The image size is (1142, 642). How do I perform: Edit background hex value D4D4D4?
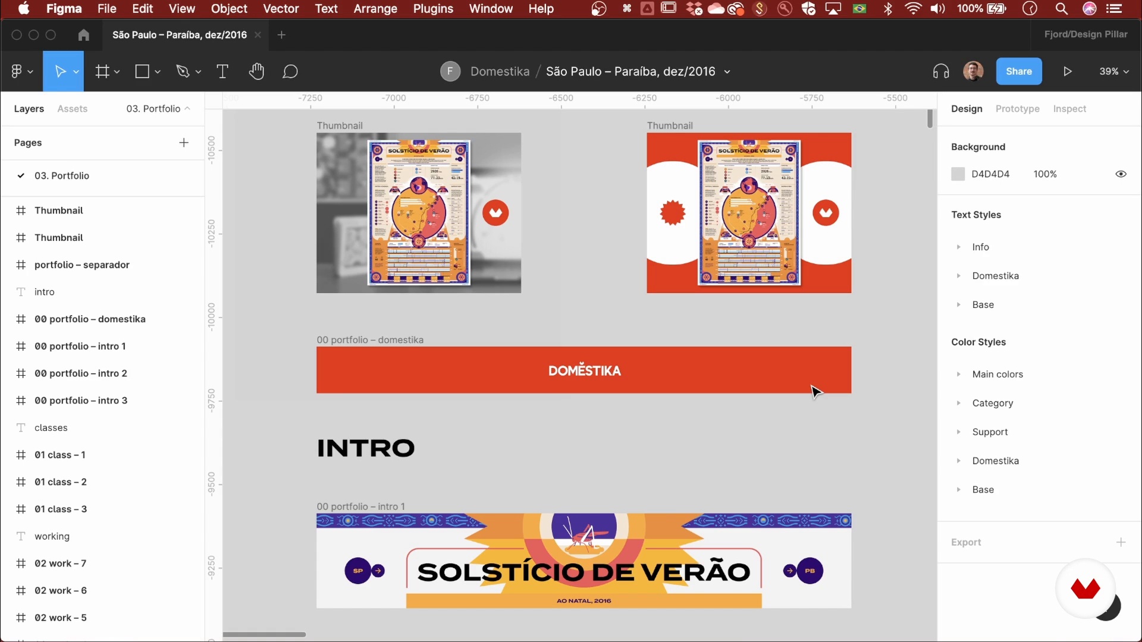coord(990,174)
